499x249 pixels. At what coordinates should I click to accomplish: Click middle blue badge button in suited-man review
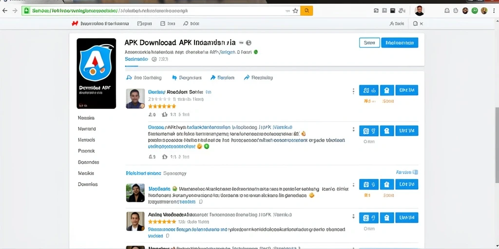pyautogui.click(x=386, y=218)
